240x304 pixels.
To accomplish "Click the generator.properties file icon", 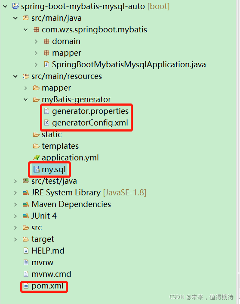I will [46, 111].
